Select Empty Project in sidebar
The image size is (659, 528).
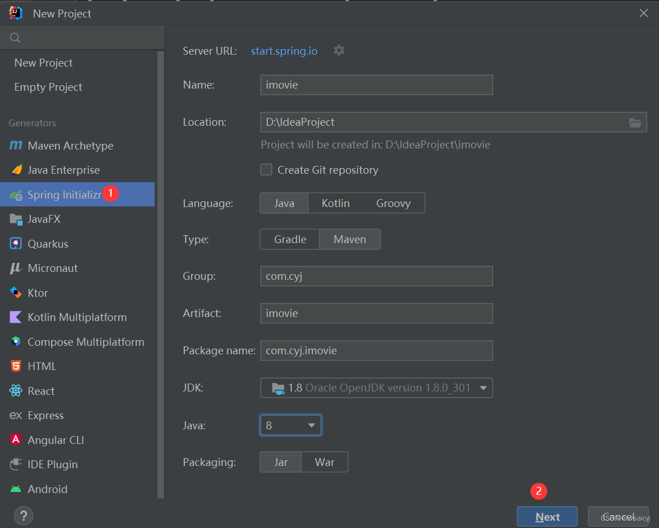pyautogui.click(x=49, y=87)
